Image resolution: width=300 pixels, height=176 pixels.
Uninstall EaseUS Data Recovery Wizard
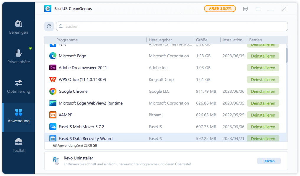point(263,138)
